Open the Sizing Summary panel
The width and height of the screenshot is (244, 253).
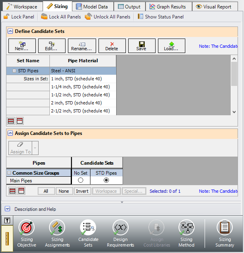[225, 233]
